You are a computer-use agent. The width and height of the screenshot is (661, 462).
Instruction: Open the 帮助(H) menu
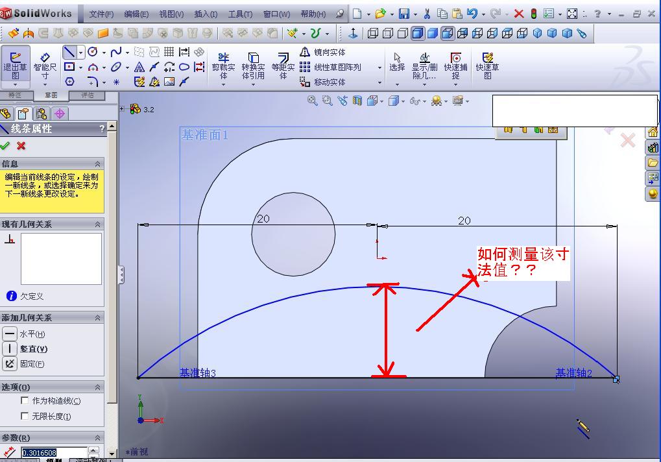pos(313,14)
